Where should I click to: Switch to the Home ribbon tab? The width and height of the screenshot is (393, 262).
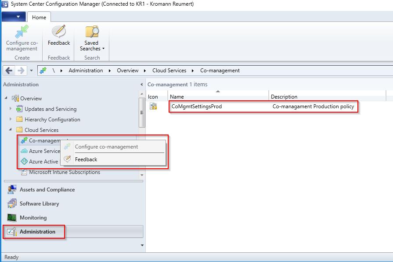[x=39, y=17]
